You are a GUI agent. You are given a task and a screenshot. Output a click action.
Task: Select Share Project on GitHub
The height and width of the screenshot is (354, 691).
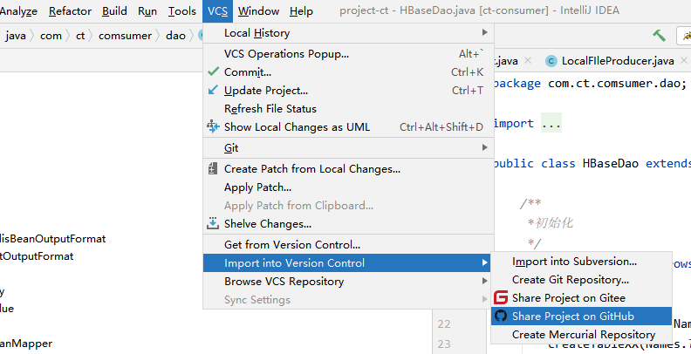click(581, 317)
